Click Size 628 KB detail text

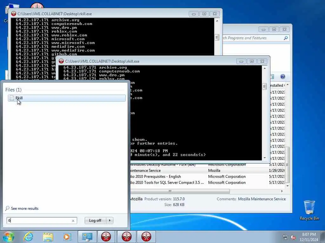174,205
